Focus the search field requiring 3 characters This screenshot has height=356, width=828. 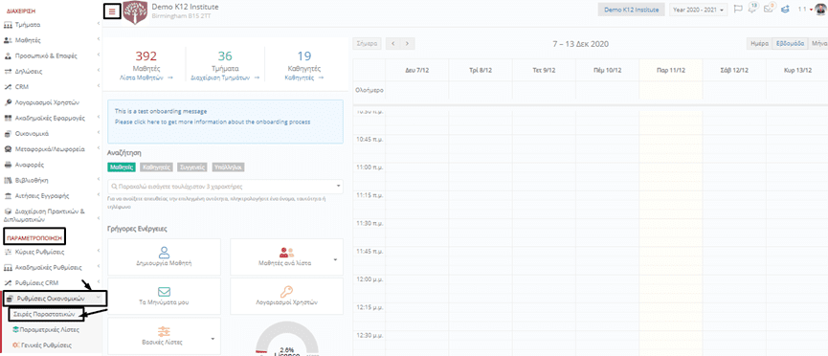click(x=225, y=187)
